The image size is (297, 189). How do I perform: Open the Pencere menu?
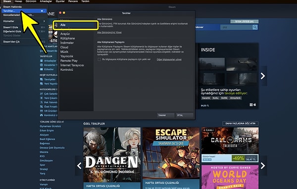point(73,1)
